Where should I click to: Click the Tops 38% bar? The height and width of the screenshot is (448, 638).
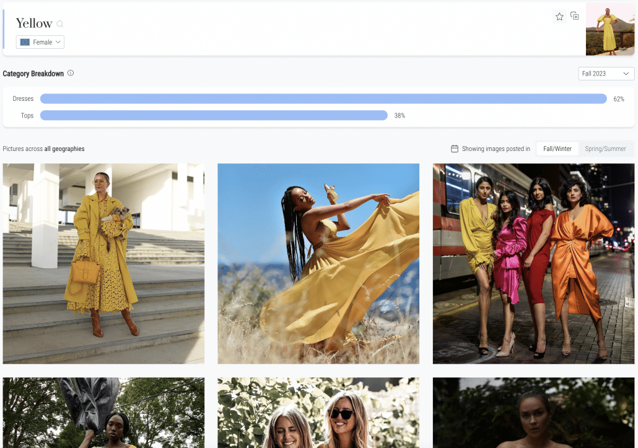[214, 116]
